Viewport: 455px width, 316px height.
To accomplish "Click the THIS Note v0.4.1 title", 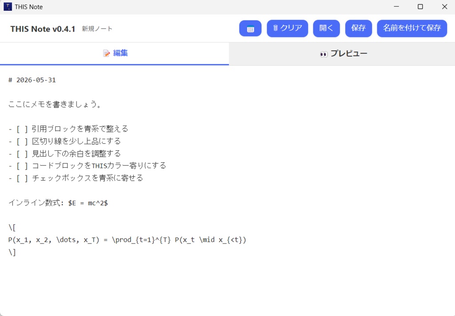I will pos(43,29).
